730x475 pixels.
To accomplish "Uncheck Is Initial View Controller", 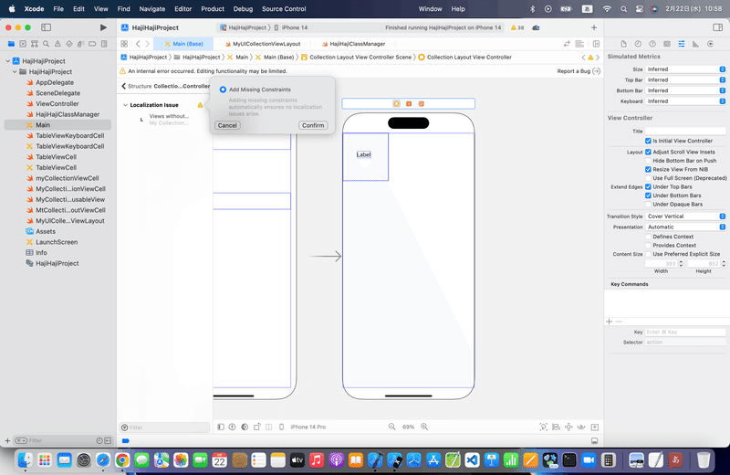I will (648, 141).
